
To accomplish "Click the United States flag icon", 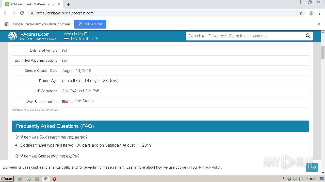I will coord(65,101).
